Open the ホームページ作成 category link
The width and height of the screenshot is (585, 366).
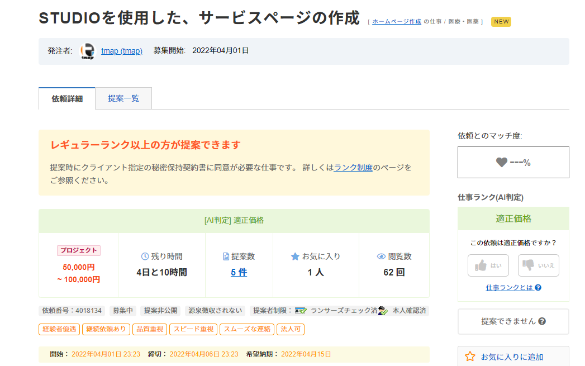(x=397, y=22)
